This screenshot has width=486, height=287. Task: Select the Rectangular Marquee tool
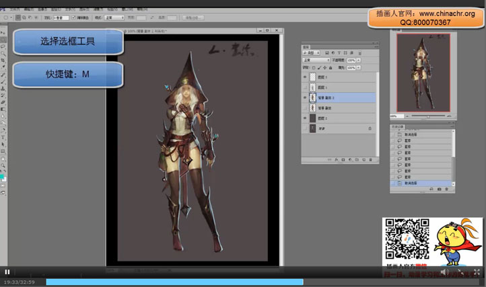coord(3,40)
